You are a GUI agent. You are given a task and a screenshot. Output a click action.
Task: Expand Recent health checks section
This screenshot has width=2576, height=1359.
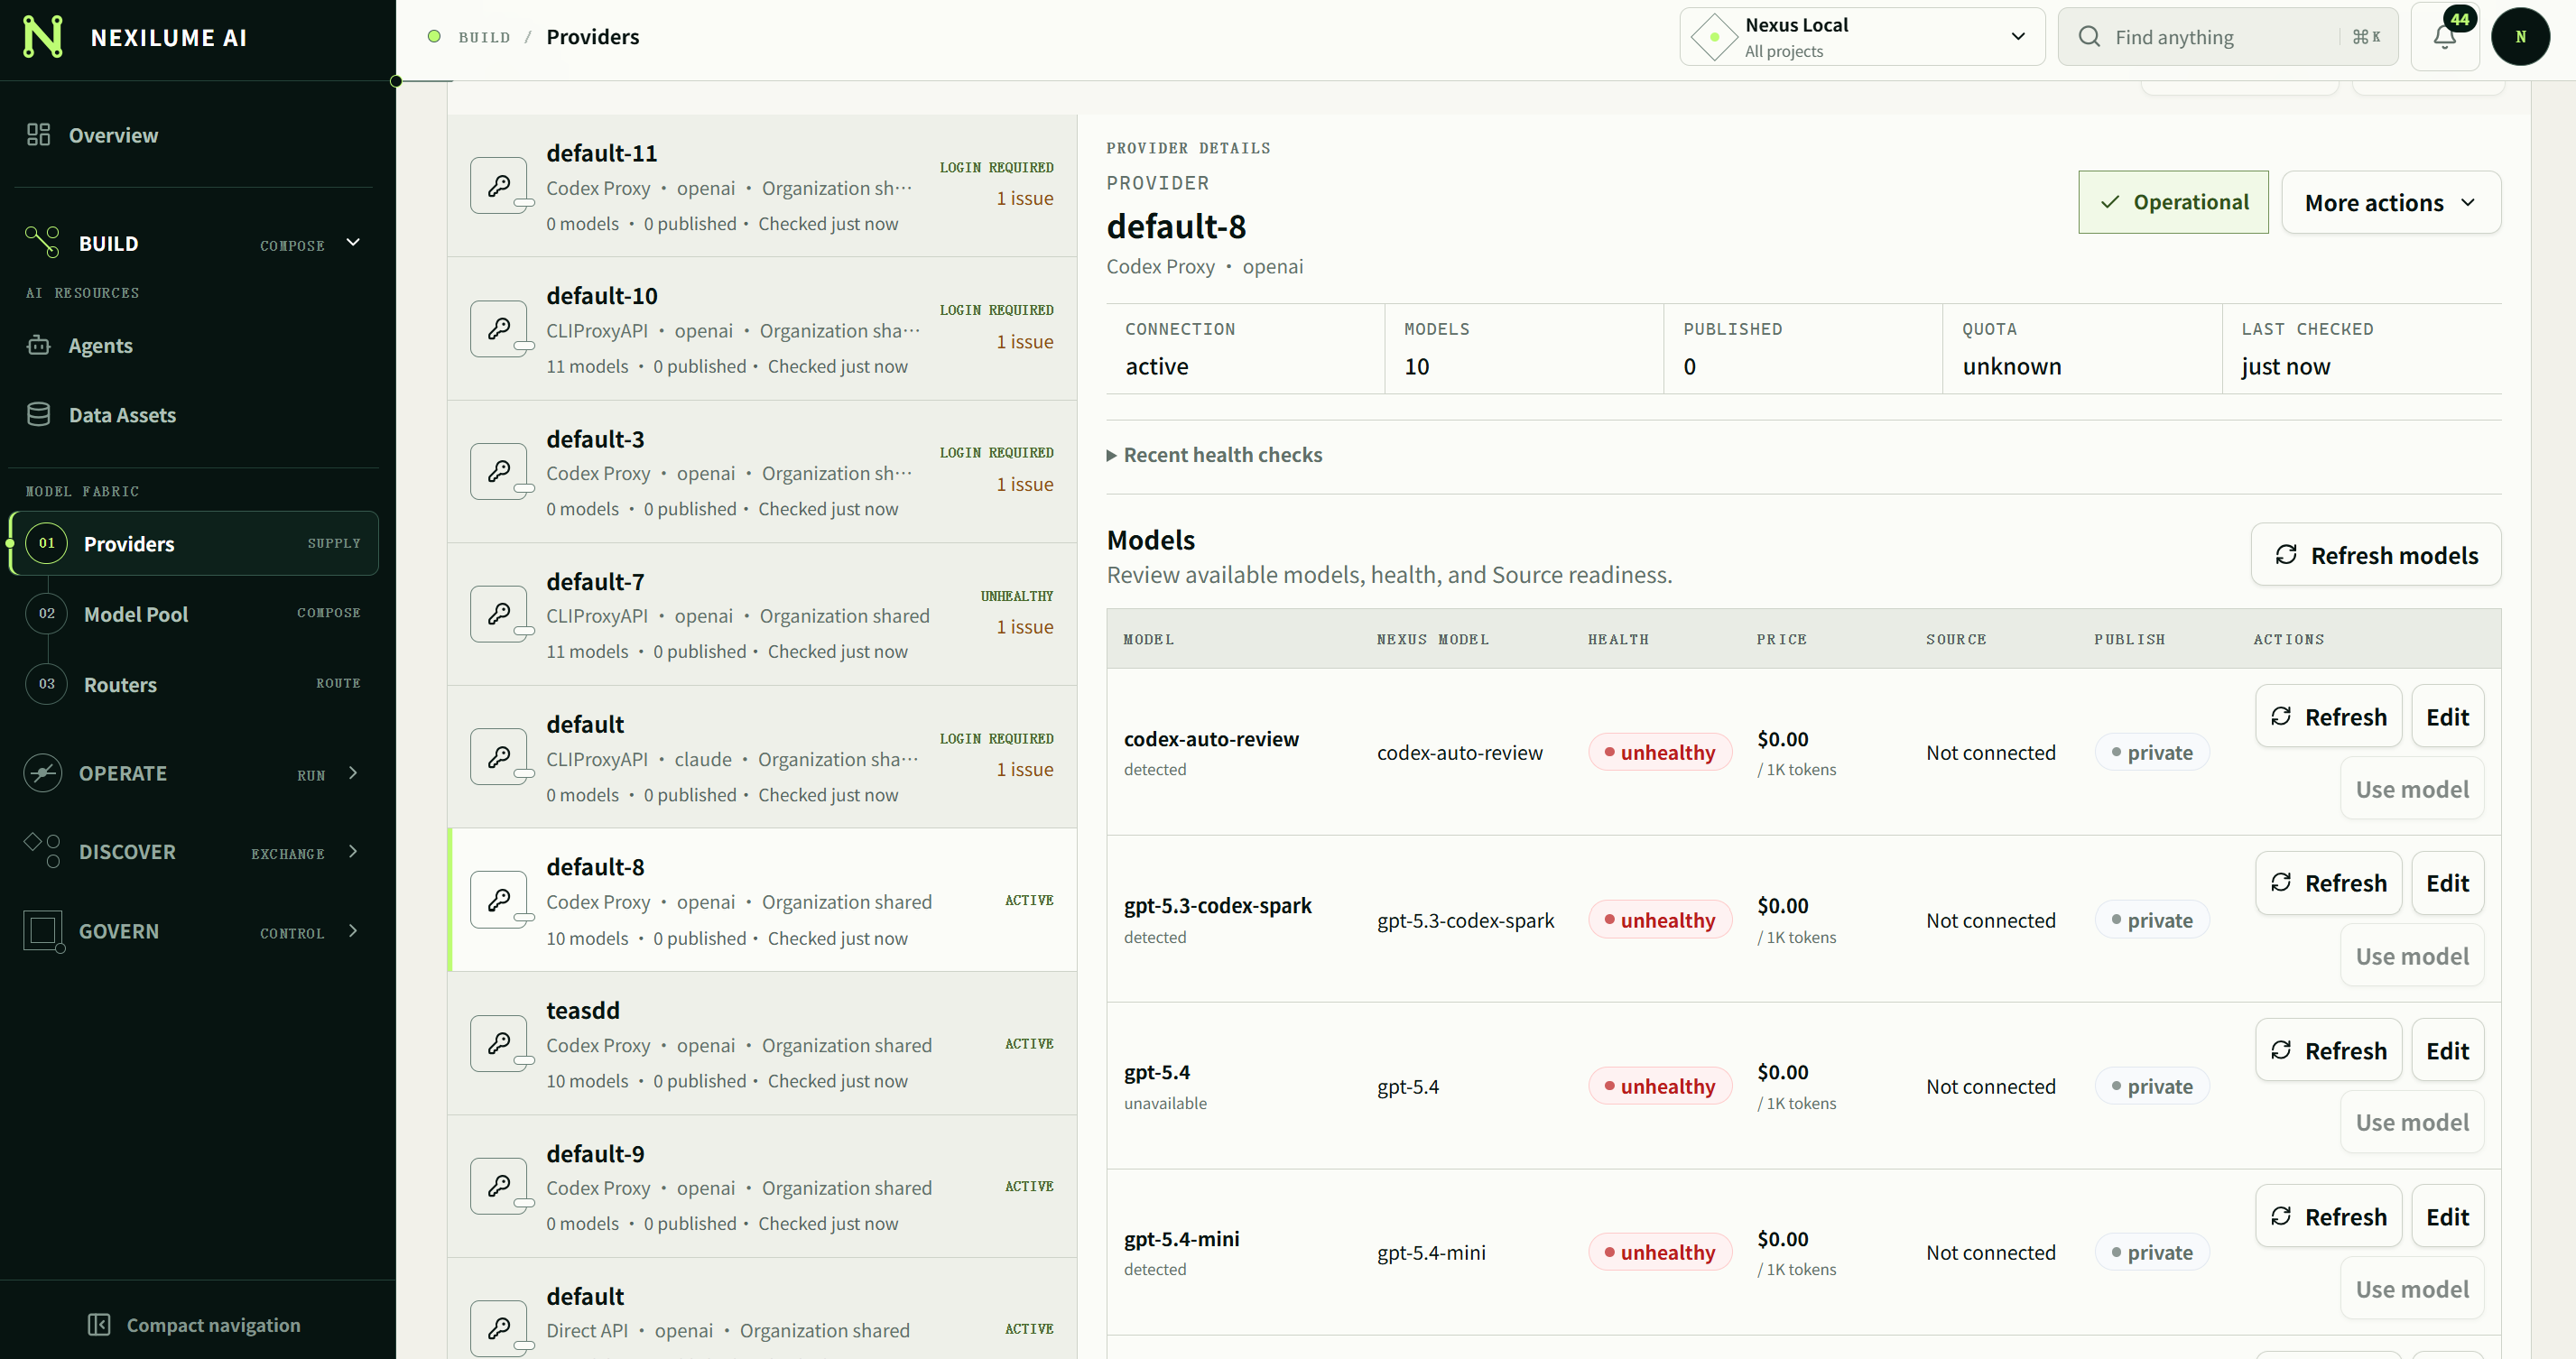[x=1214, y=455]
